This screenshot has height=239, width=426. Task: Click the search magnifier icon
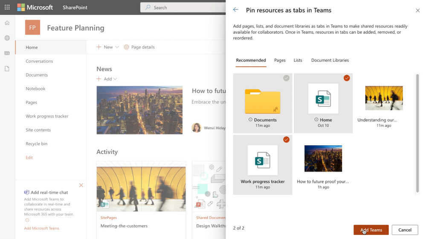click(148, 7)
